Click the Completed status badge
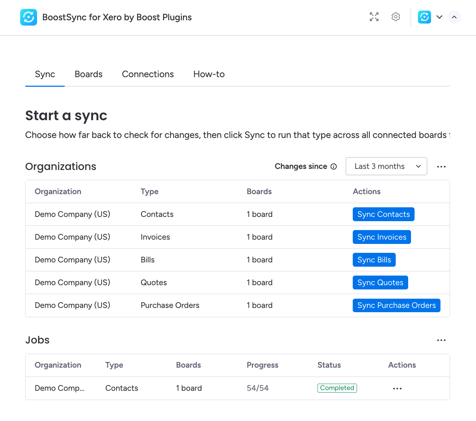The image size is (476, 421). (x=337, y=388)
